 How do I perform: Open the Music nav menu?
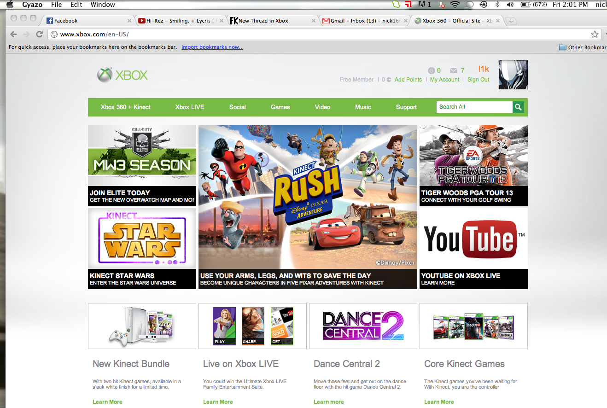pyautogui.click(x=363, y=107)
